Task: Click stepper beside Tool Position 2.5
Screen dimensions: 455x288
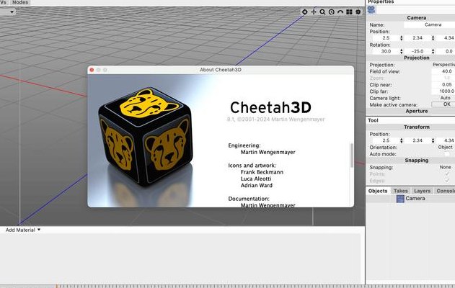Action: click(x=402, y=140)
